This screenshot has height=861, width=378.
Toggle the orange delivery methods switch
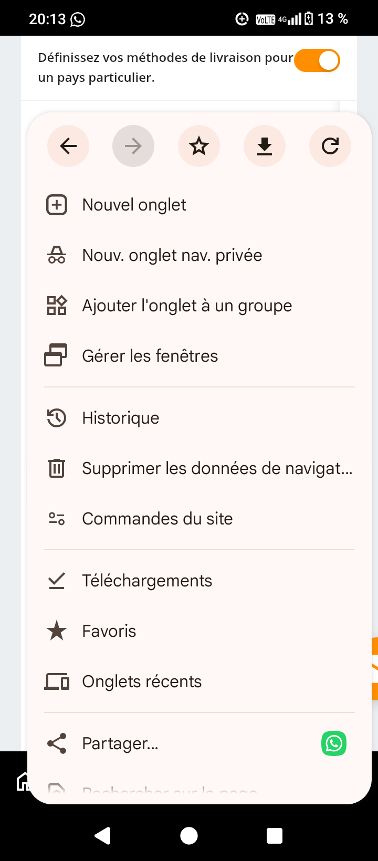[x=317, y=61]
